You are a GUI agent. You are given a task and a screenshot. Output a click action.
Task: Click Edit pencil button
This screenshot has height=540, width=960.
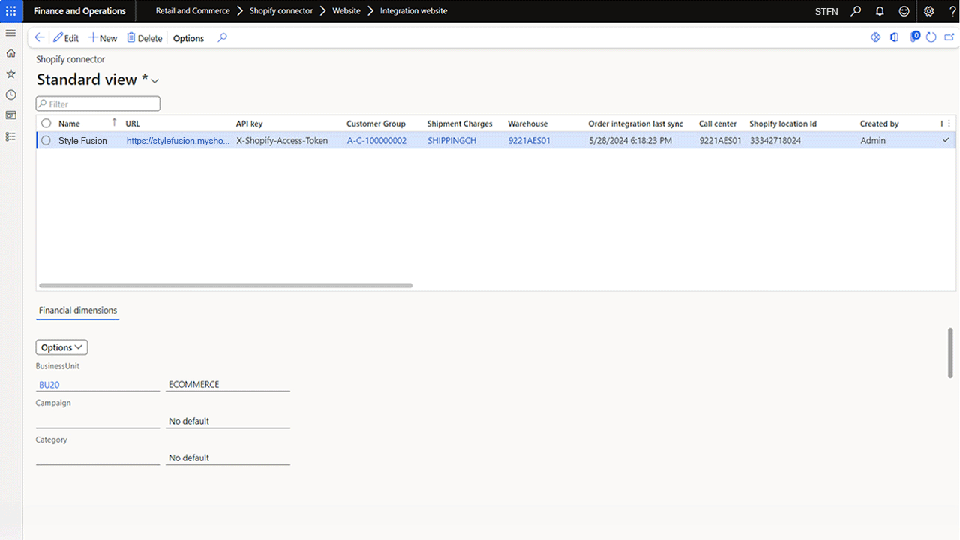(x=66, y=38)
